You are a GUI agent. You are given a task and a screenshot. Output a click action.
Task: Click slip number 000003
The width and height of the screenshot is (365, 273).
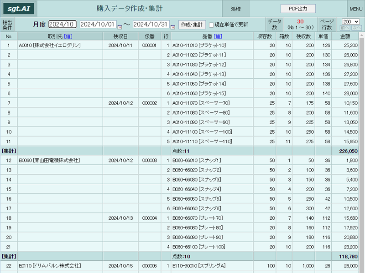click(x=150, y=161)
